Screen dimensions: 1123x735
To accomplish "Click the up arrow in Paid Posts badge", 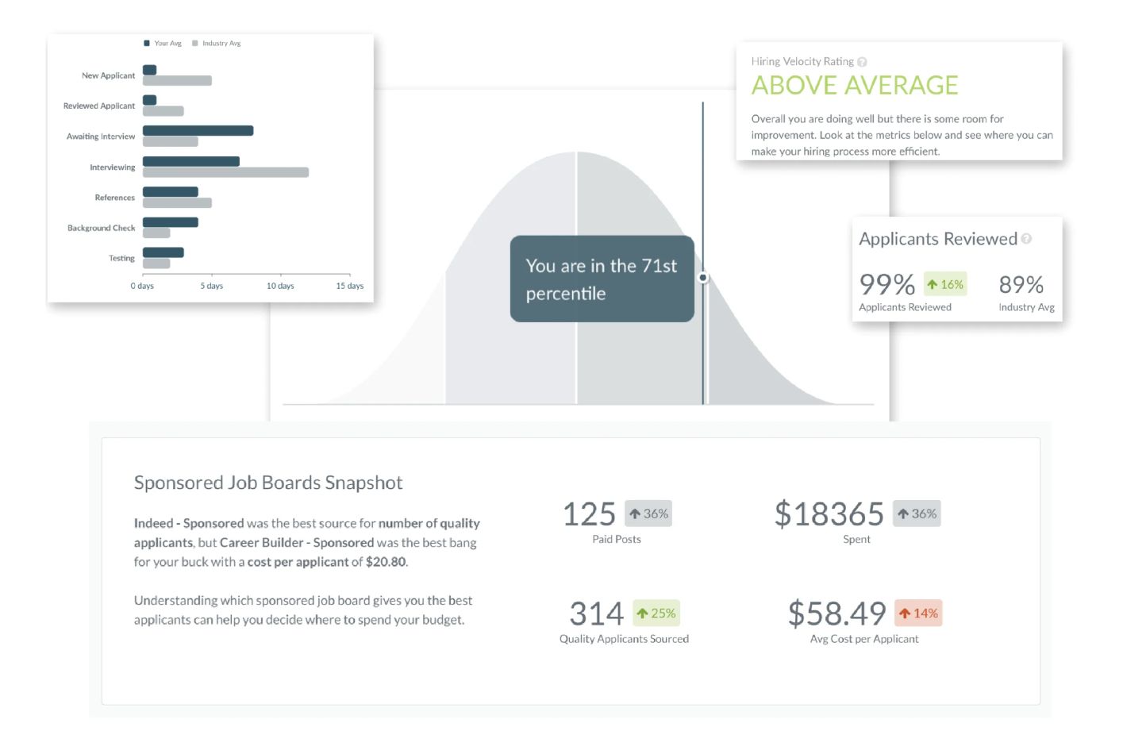I will point(635,514).
